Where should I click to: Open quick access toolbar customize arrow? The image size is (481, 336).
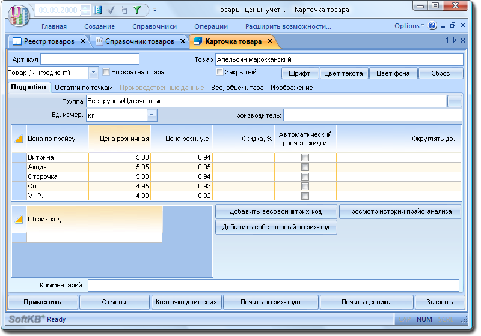tap(155, 10)
